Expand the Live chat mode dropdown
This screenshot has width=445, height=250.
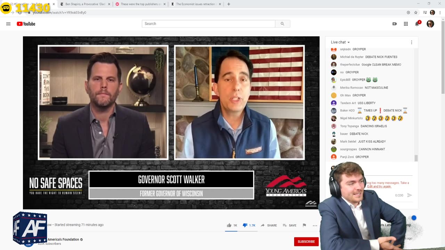(x=340, y=42)
